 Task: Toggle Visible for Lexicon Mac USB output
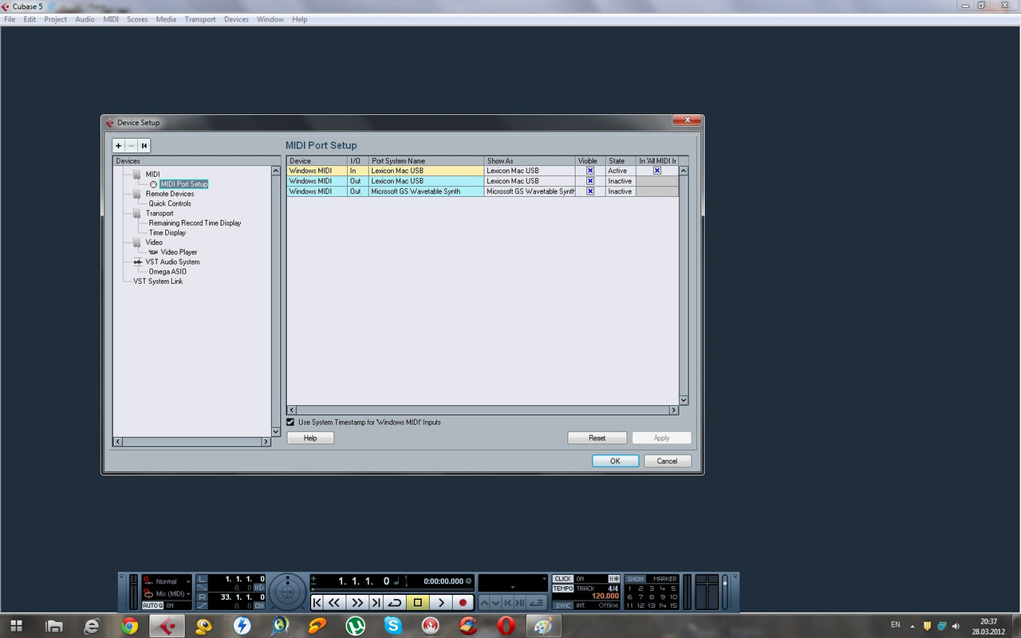tap(590, 181)
